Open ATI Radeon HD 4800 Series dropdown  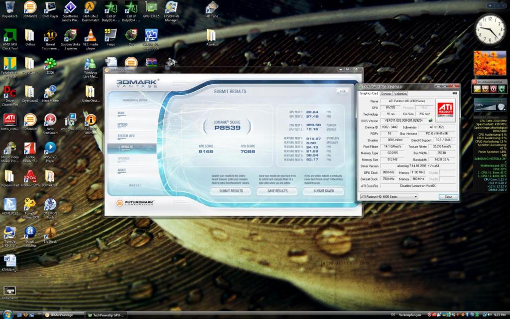tap(388, 196)
